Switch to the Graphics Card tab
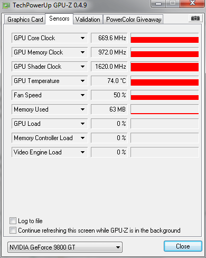The image size is (206, 258). pyautogui.click(x=25, y=20)
